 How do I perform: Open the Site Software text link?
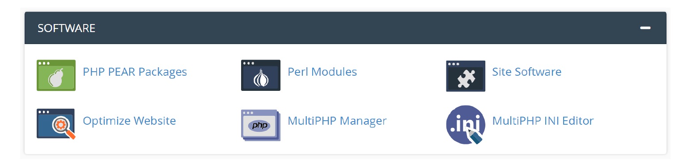(x=527, y=71)
